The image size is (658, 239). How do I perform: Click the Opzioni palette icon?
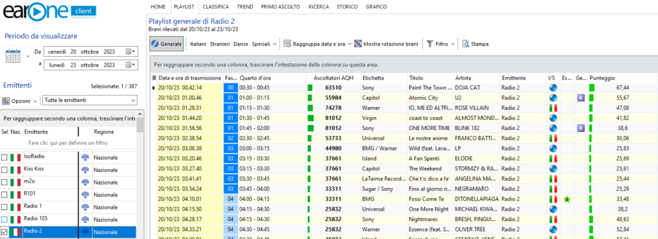pos(6,101)
